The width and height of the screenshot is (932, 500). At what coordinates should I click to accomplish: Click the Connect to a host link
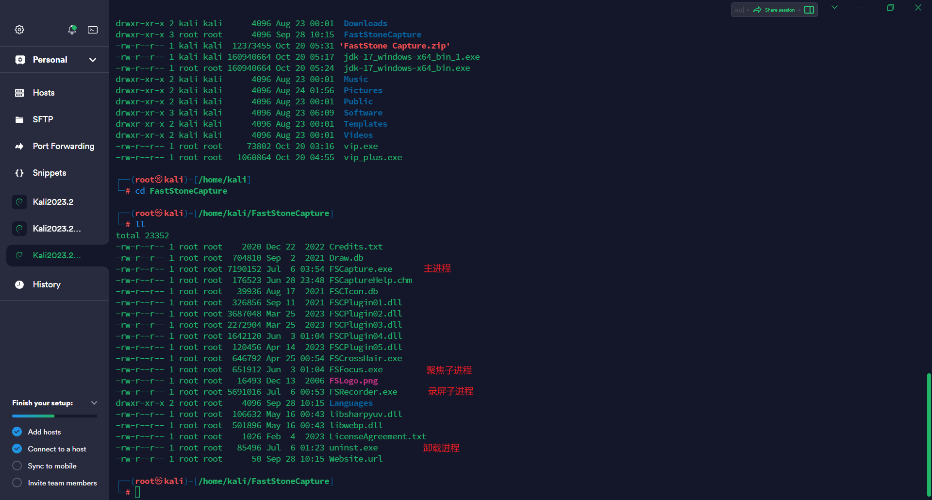[57, 449]
